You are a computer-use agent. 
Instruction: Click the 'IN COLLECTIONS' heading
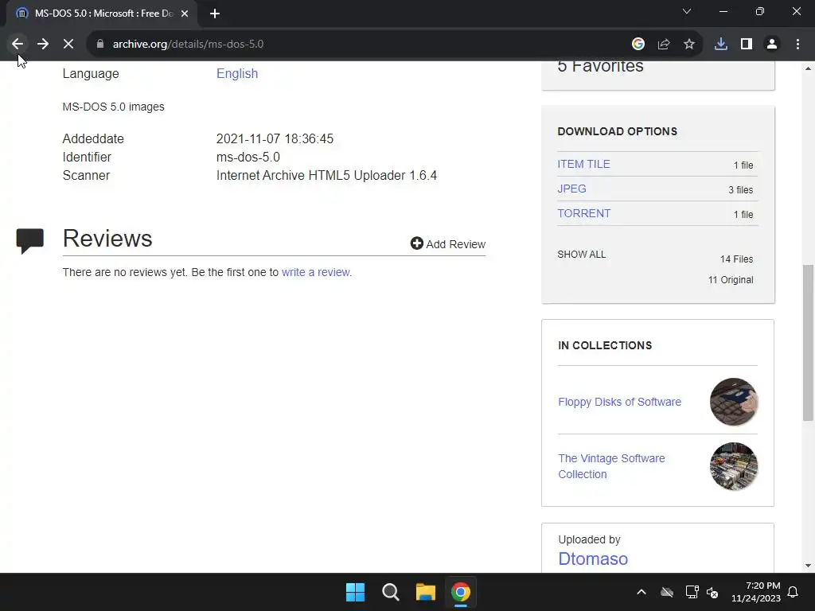click(x=605, y=345)
